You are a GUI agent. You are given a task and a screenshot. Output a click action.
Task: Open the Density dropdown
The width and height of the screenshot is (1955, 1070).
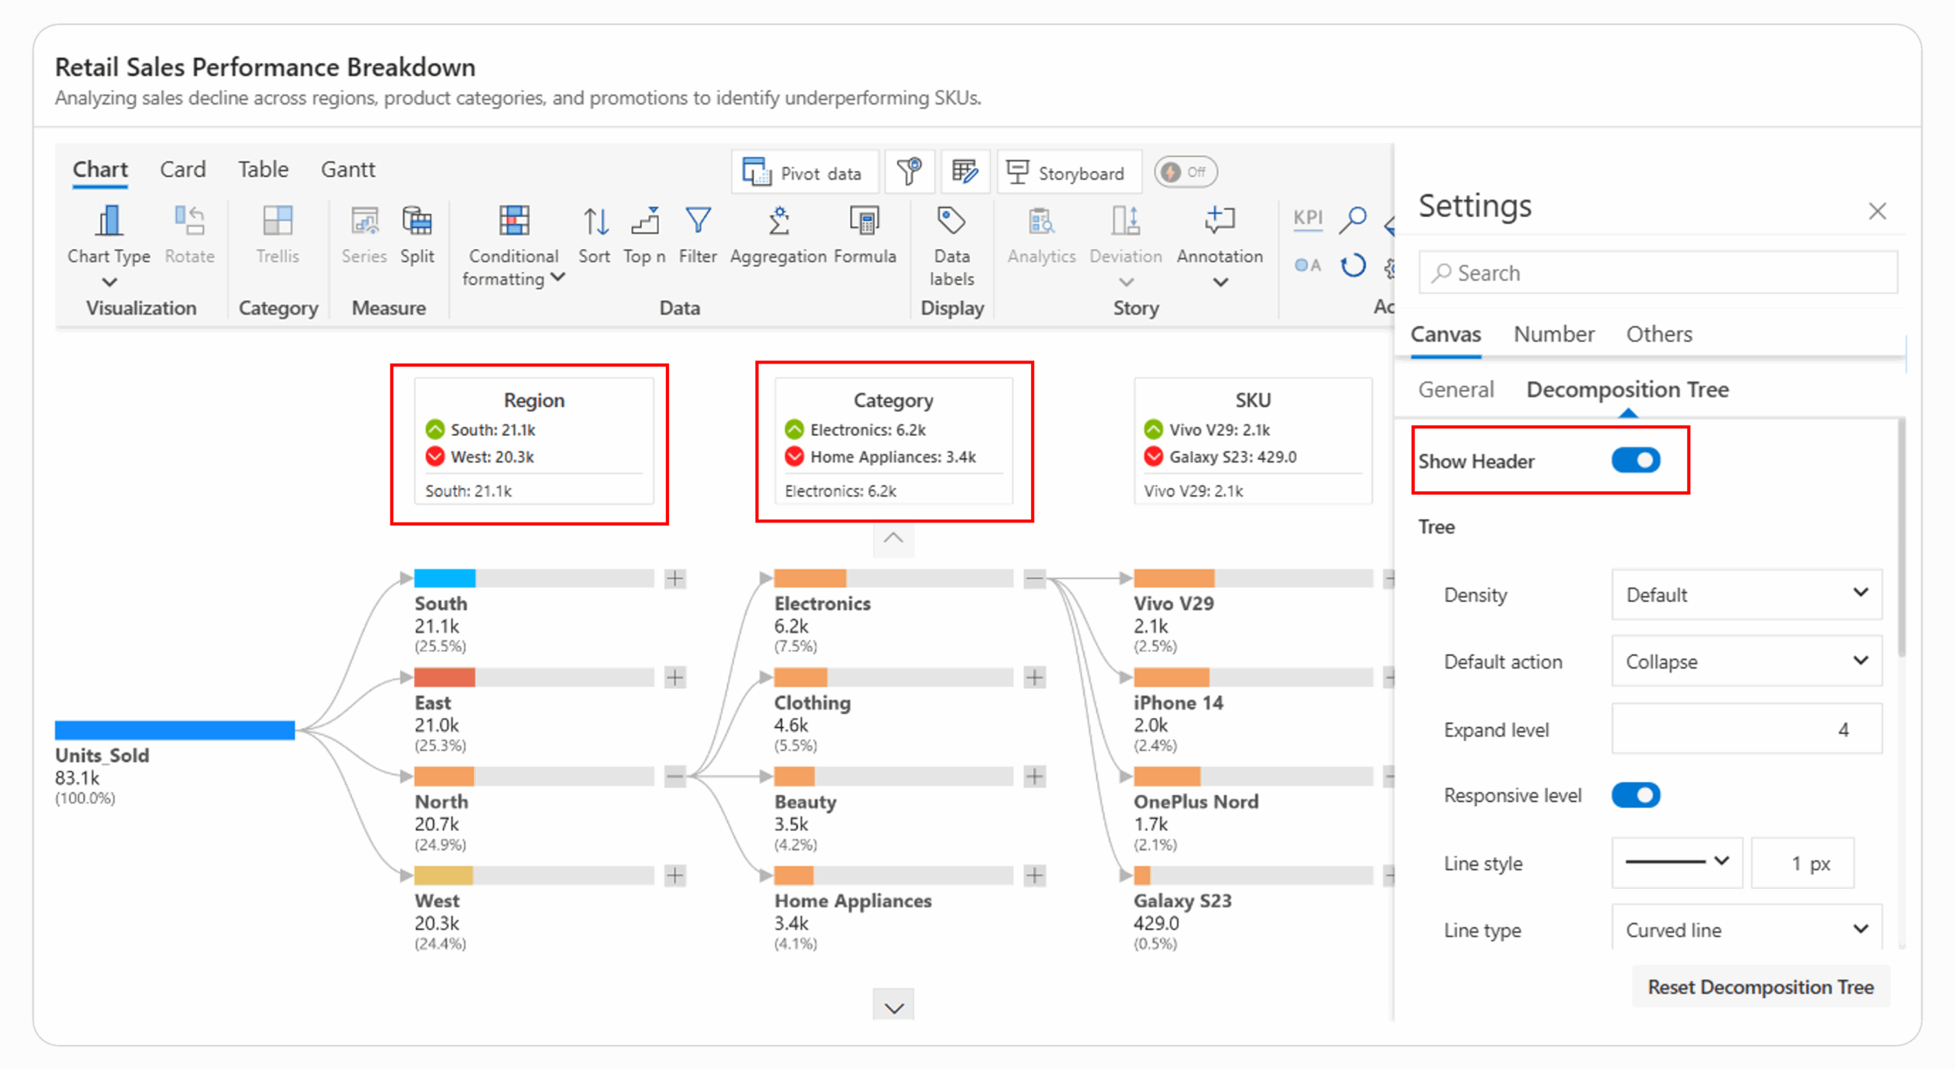(1747, 595)
